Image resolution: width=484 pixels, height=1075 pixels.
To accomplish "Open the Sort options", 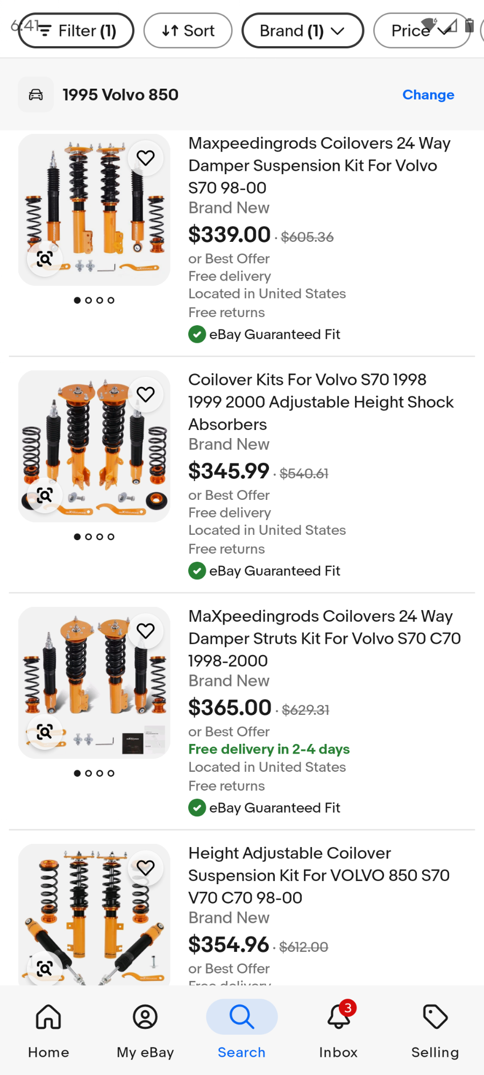I will [x=188, y=31].
